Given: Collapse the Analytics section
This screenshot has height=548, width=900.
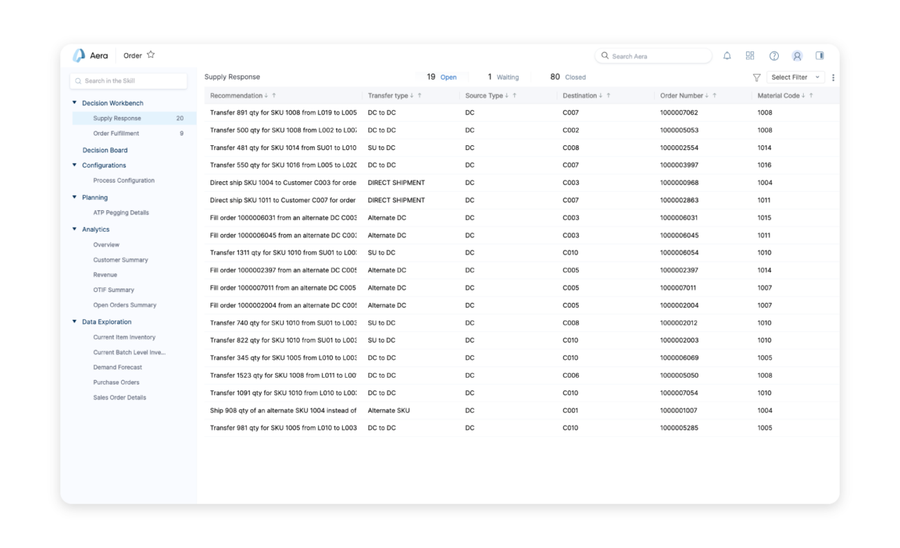Looking at the screenshot, I should coord(75,229).
